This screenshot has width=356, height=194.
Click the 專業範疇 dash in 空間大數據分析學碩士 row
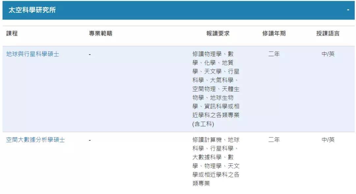tap(90, 140)
